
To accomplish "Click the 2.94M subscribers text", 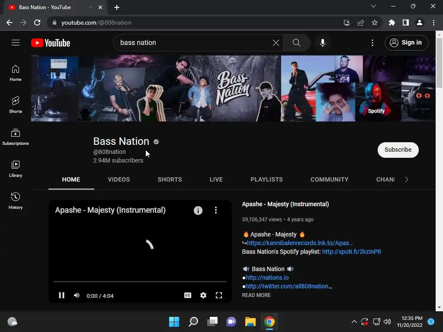I will click(x=118, y=160).
